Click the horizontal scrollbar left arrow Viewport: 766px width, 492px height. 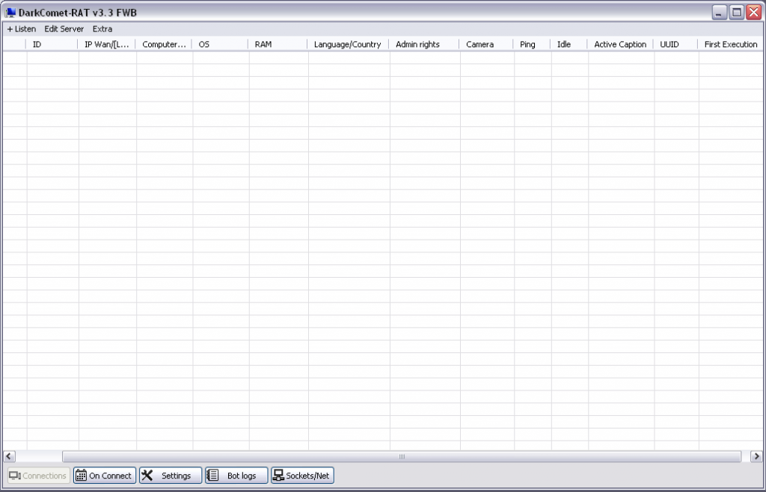click(9, 456)
